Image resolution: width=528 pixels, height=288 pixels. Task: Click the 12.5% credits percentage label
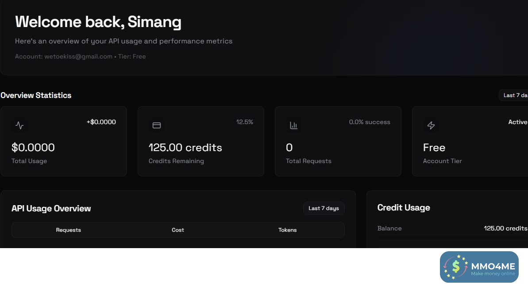coord(244,122)
